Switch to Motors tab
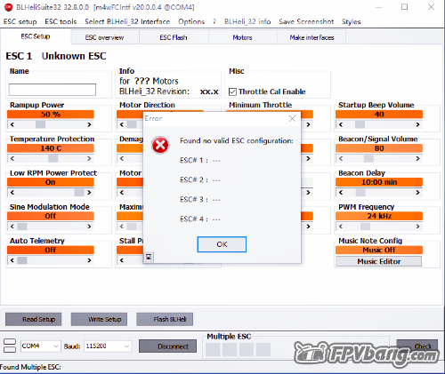 tap(242, 37)
